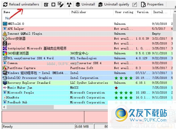Click the 360 browser colorful icon
This screenshot has width=176, height=129.
pyautogui.click(x=5, y=53)
